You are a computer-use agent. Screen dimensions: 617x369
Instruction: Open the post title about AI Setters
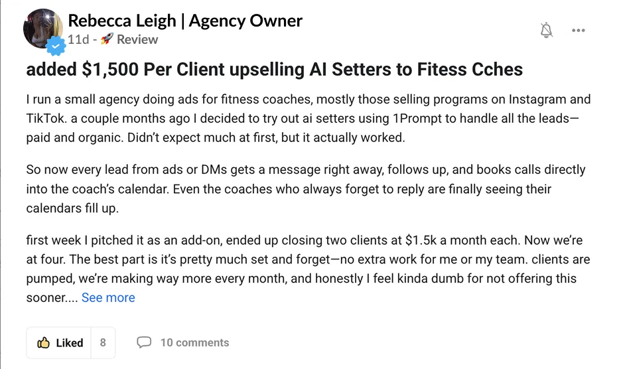tap(274, 69)
